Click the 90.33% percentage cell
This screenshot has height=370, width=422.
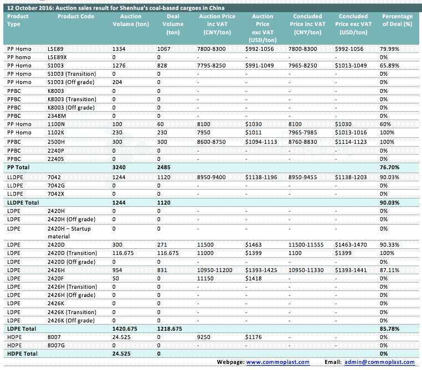pyautogui.click(x=389, y=245)
